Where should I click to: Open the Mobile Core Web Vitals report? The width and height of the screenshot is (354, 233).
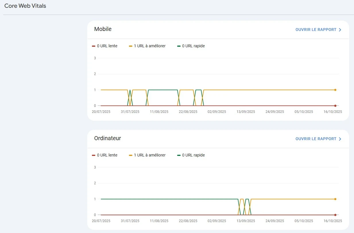point(316,30)
